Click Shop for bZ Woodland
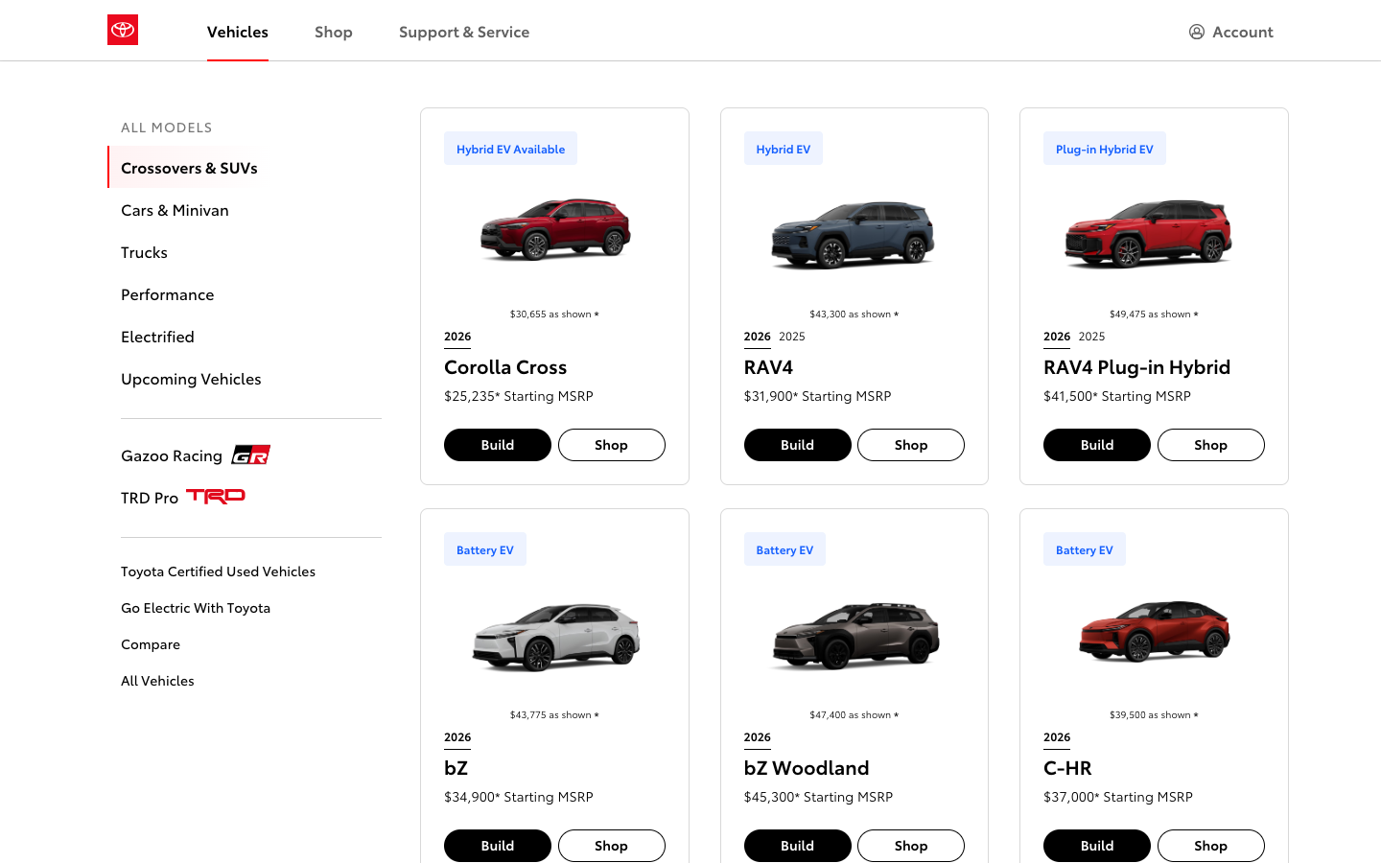Viewport: 1381px width, 863px height. [x=911, y=846]
